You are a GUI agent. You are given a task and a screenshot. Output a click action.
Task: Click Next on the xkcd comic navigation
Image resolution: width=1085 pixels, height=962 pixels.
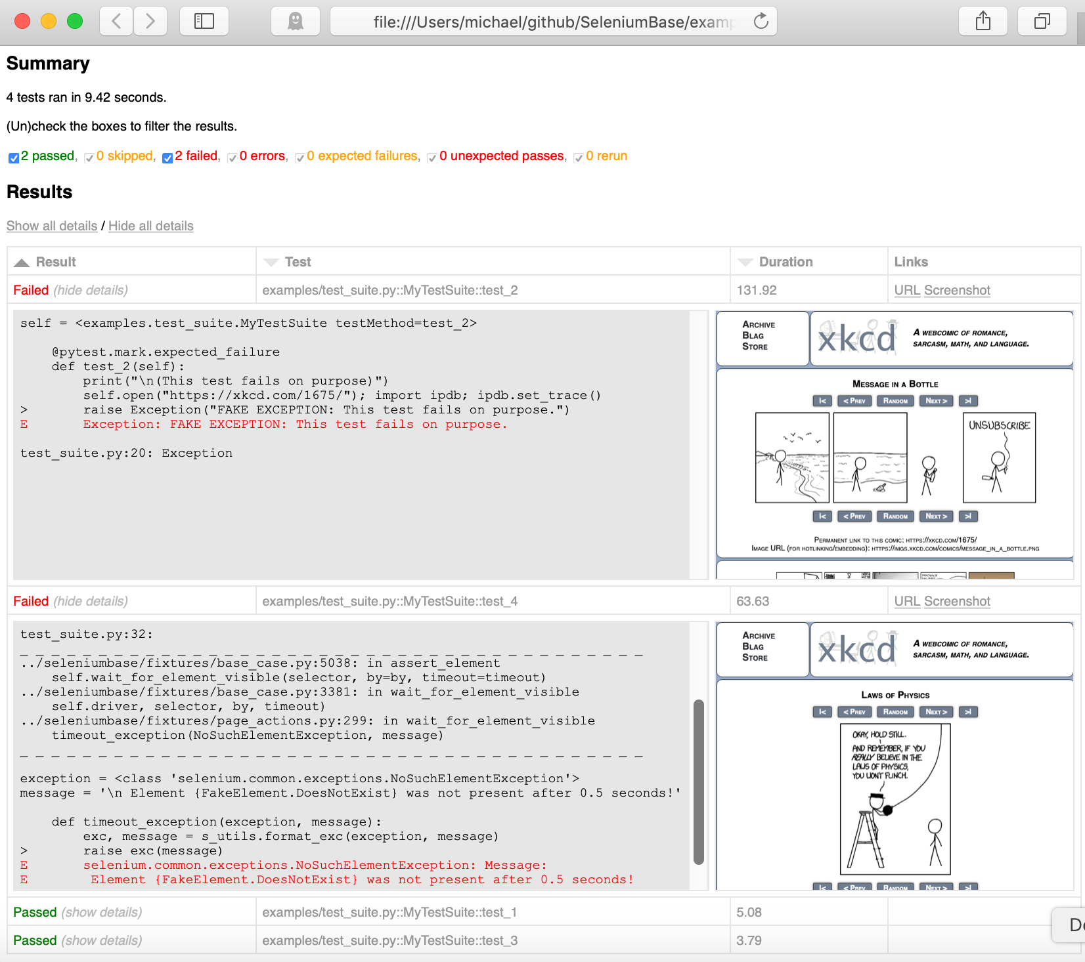(x=936, y=401)
